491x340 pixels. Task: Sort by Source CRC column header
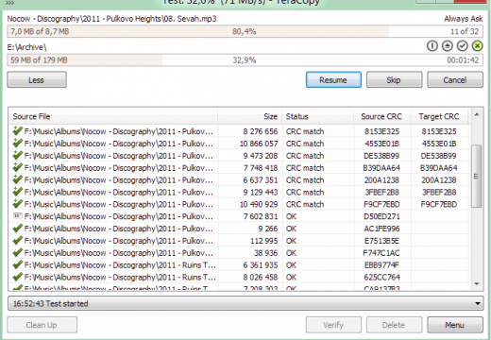pos(382,116)
